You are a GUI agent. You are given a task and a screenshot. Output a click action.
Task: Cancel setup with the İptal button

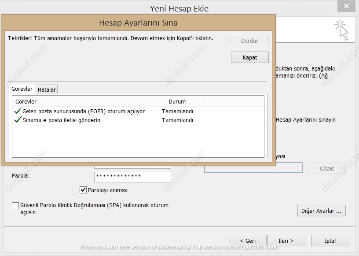click(x=330, y=241)
